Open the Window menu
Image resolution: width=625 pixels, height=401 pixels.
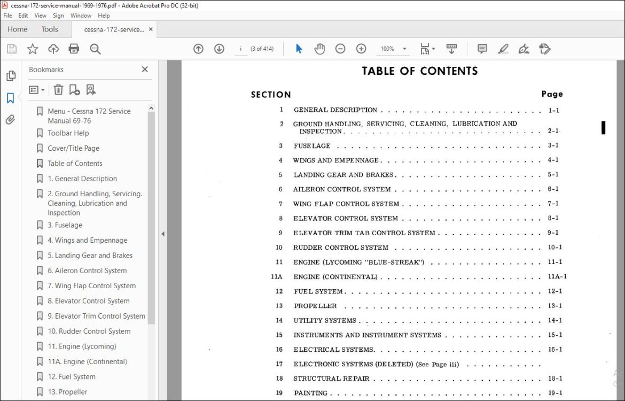[81, 16]
